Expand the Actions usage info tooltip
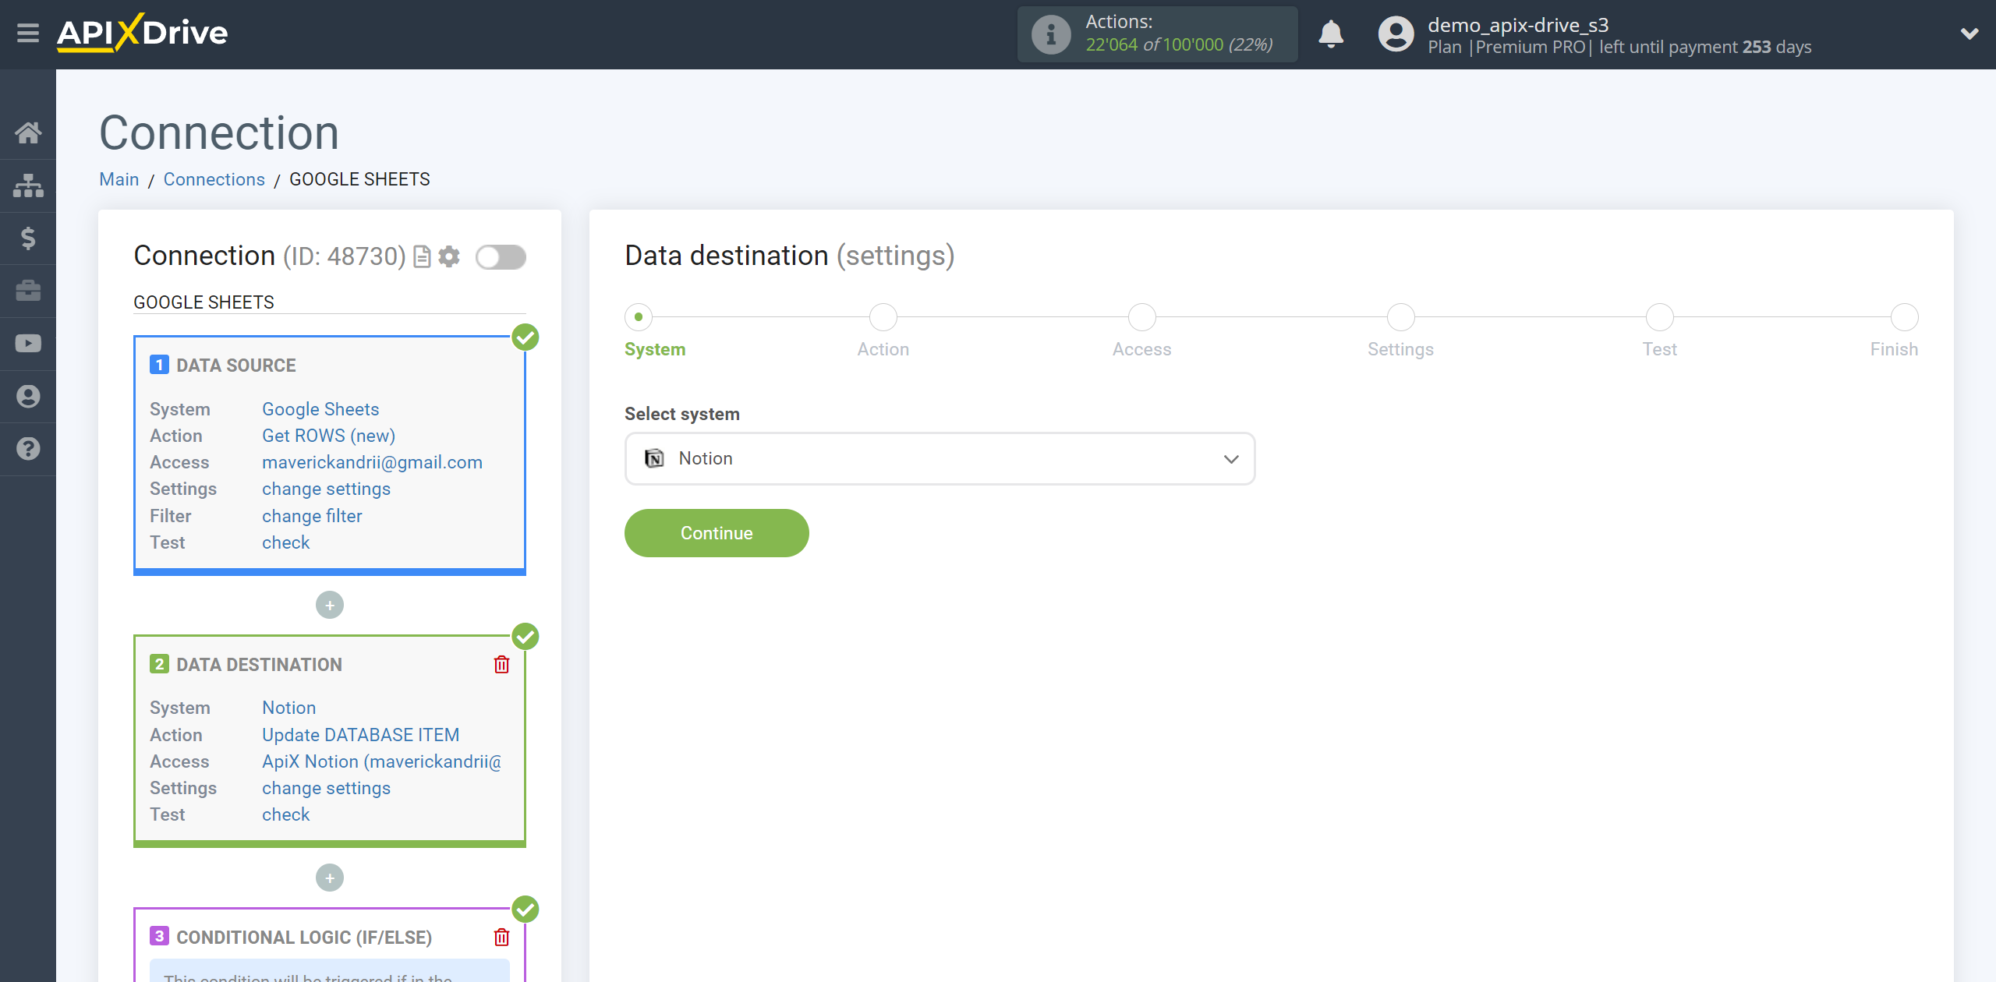This screenshot has height=982, width=1996. pyautogui.click(x=1050, y=34)
